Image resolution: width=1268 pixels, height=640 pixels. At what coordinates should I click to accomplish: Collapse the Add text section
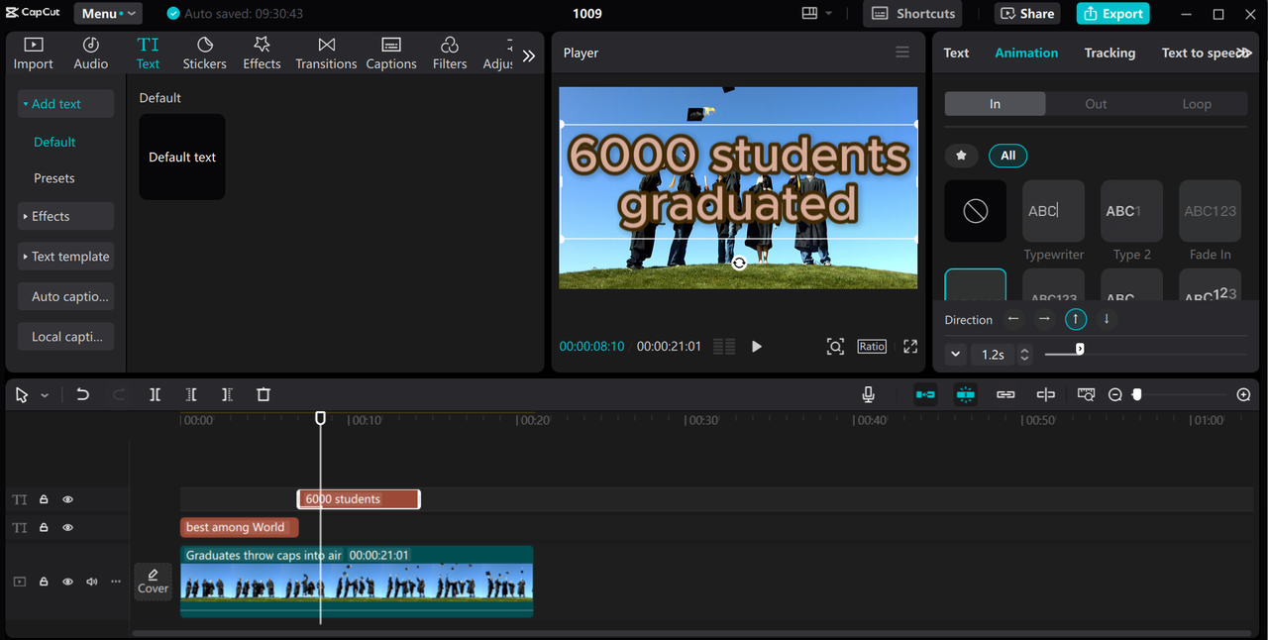coord(65,104)
